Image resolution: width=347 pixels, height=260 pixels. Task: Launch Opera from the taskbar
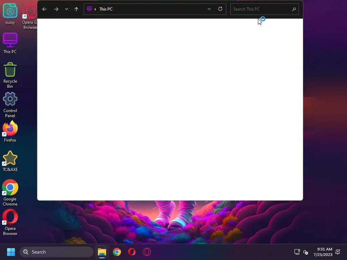click(x=132, y=252)
